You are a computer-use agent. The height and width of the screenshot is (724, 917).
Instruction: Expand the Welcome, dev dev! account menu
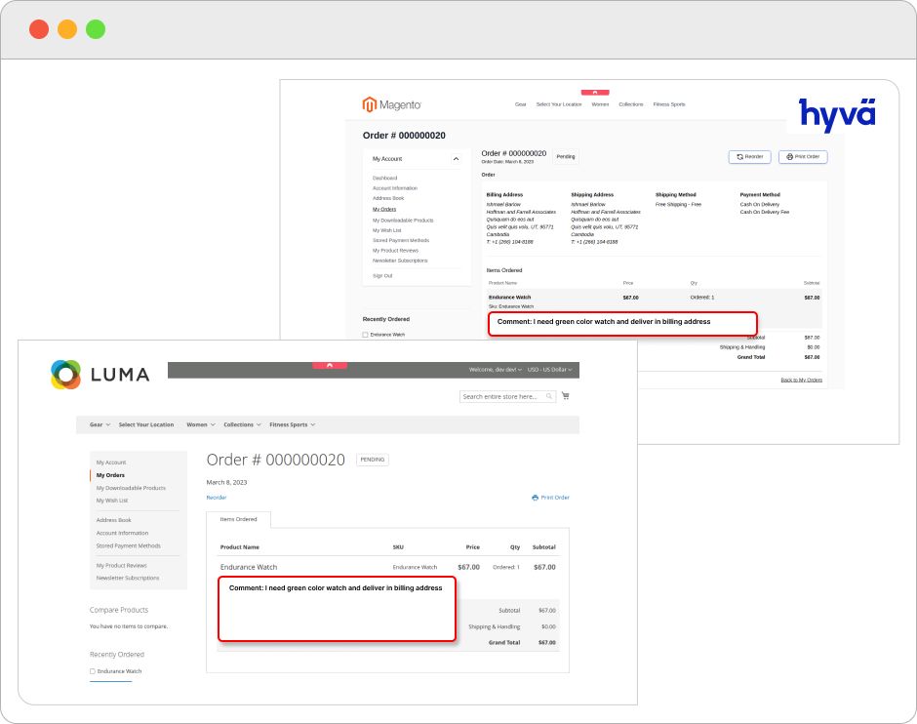tap(496, 370)
